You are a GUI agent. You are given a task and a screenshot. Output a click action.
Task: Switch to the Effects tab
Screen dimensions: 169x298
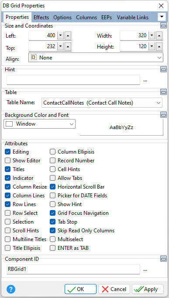(41, 18)
